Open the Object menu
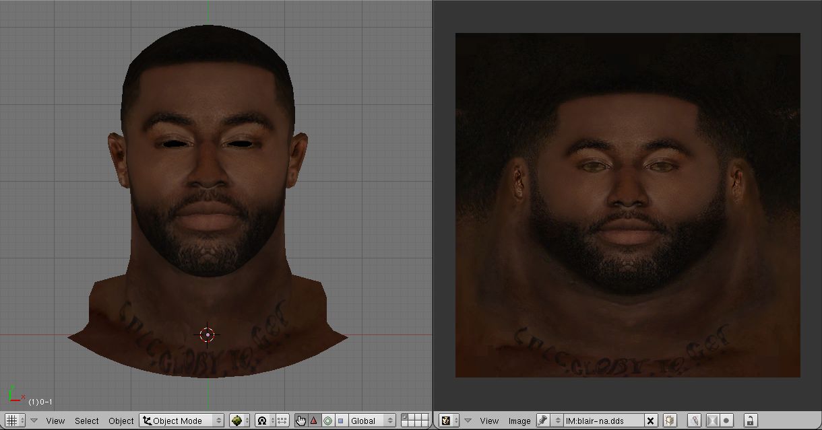The width and height of the screenshot is (822, 430). click(x=121, y=421)
